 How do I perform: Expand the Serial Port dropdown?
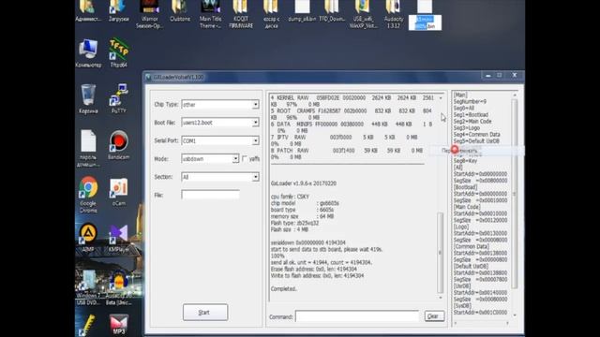coord(255,140)
